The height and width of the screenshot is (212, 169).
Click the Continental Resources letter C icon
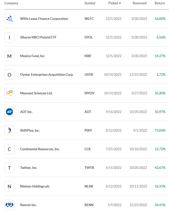click(x=9, y=149)
